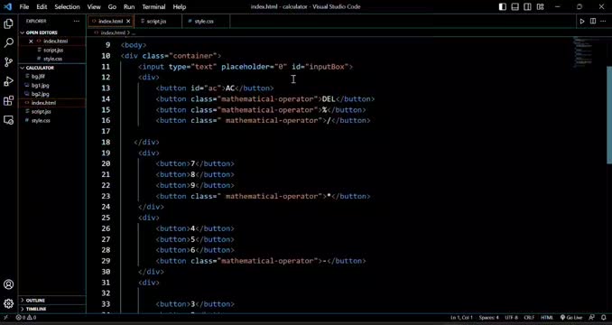Open remote window indicator in status bar
Screen dimensions: 612x325
pos(5,318)
